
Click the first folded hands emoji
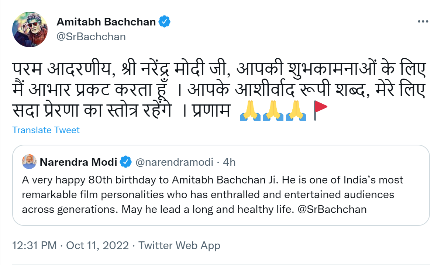tap(250, 111)
